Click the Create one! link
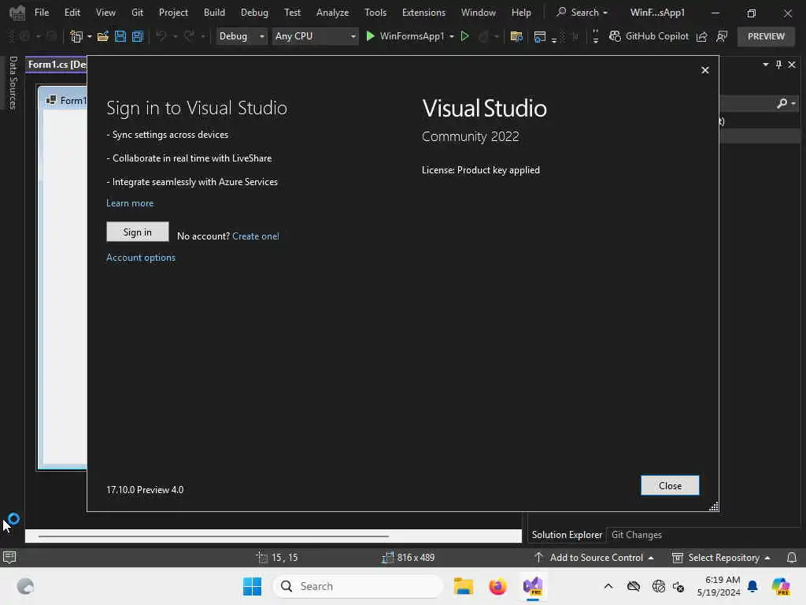This screenshot has height=605, width=806. (x=256, y=236)
